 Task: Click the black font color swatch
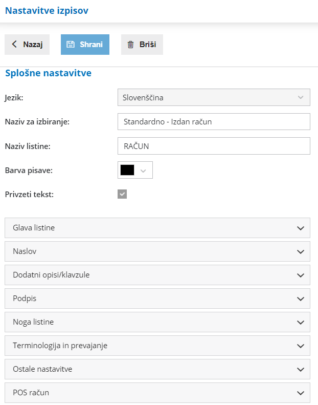(x=127, y=170)
